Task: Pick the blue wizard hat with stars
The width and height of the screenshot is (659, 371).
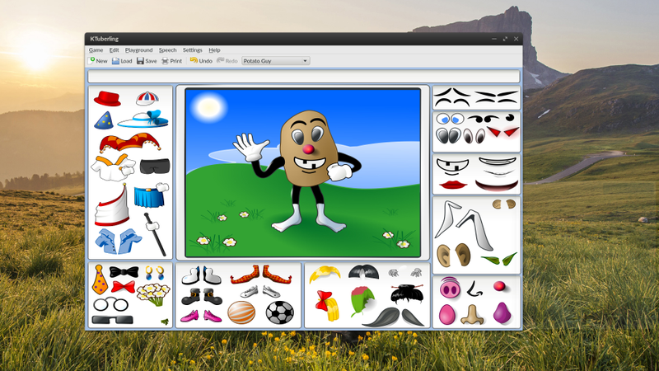Action: point(104,120)
